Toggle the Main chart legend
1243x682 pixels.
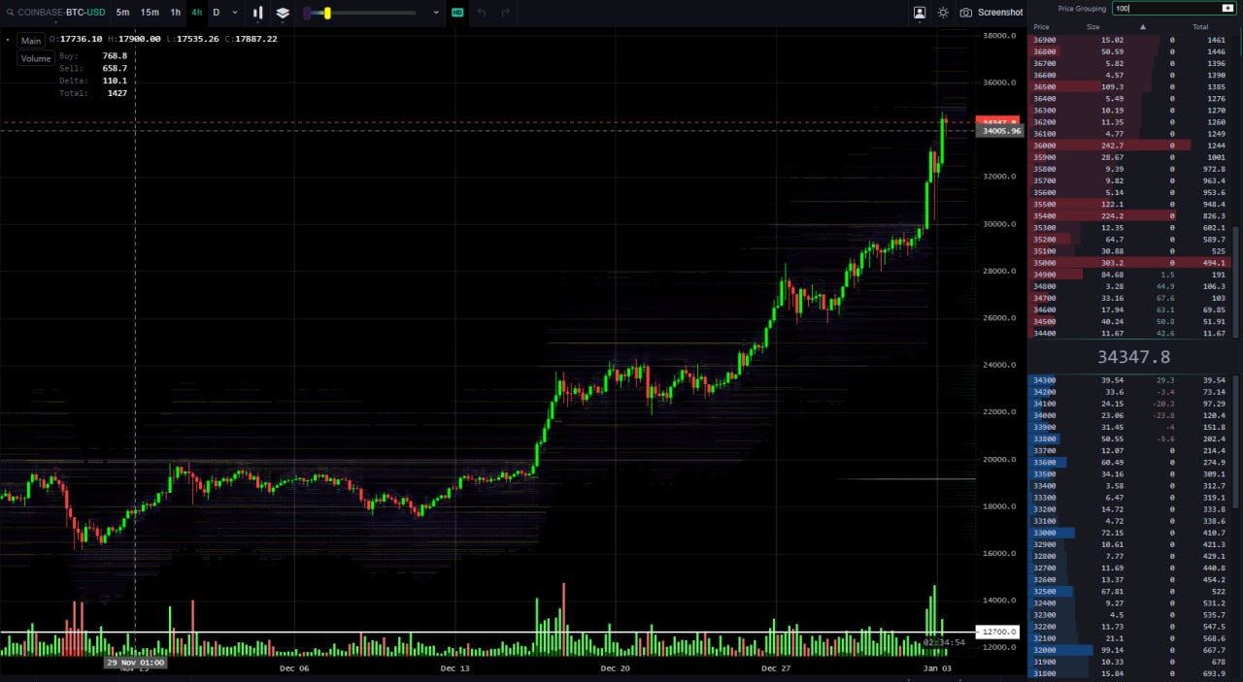31,41
